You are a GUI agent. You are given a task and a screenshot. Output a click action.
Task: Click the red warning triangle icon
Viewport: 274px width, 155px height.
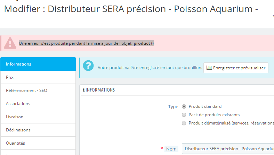point(10,43)
